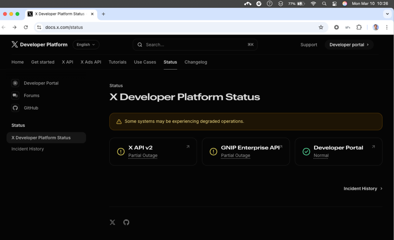Click Partial Outage text under X API v2
This screenshot has width=394, height=240.
coord(143,156)
